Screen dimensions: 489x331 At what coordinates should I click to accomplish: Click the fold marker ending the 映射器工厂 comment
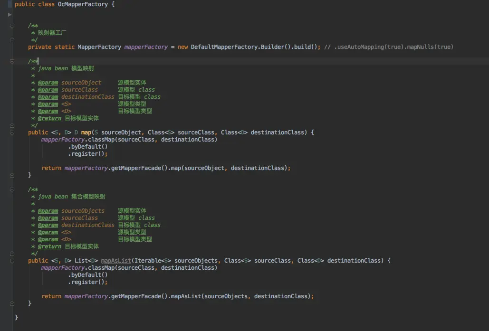coord(12,40)
